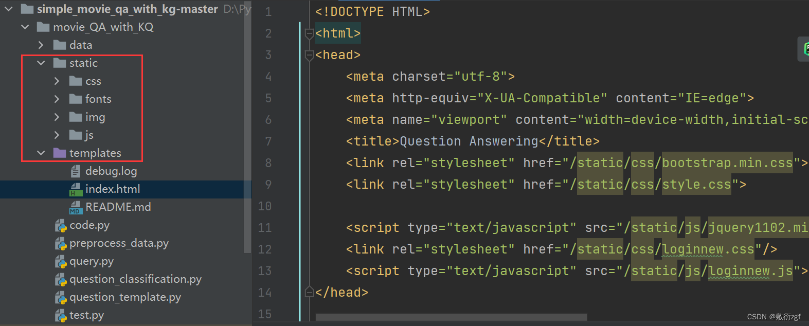This screenshot has width=809, height=326.
Task: Click the purple templates folder icon
Action: point(60,153)
